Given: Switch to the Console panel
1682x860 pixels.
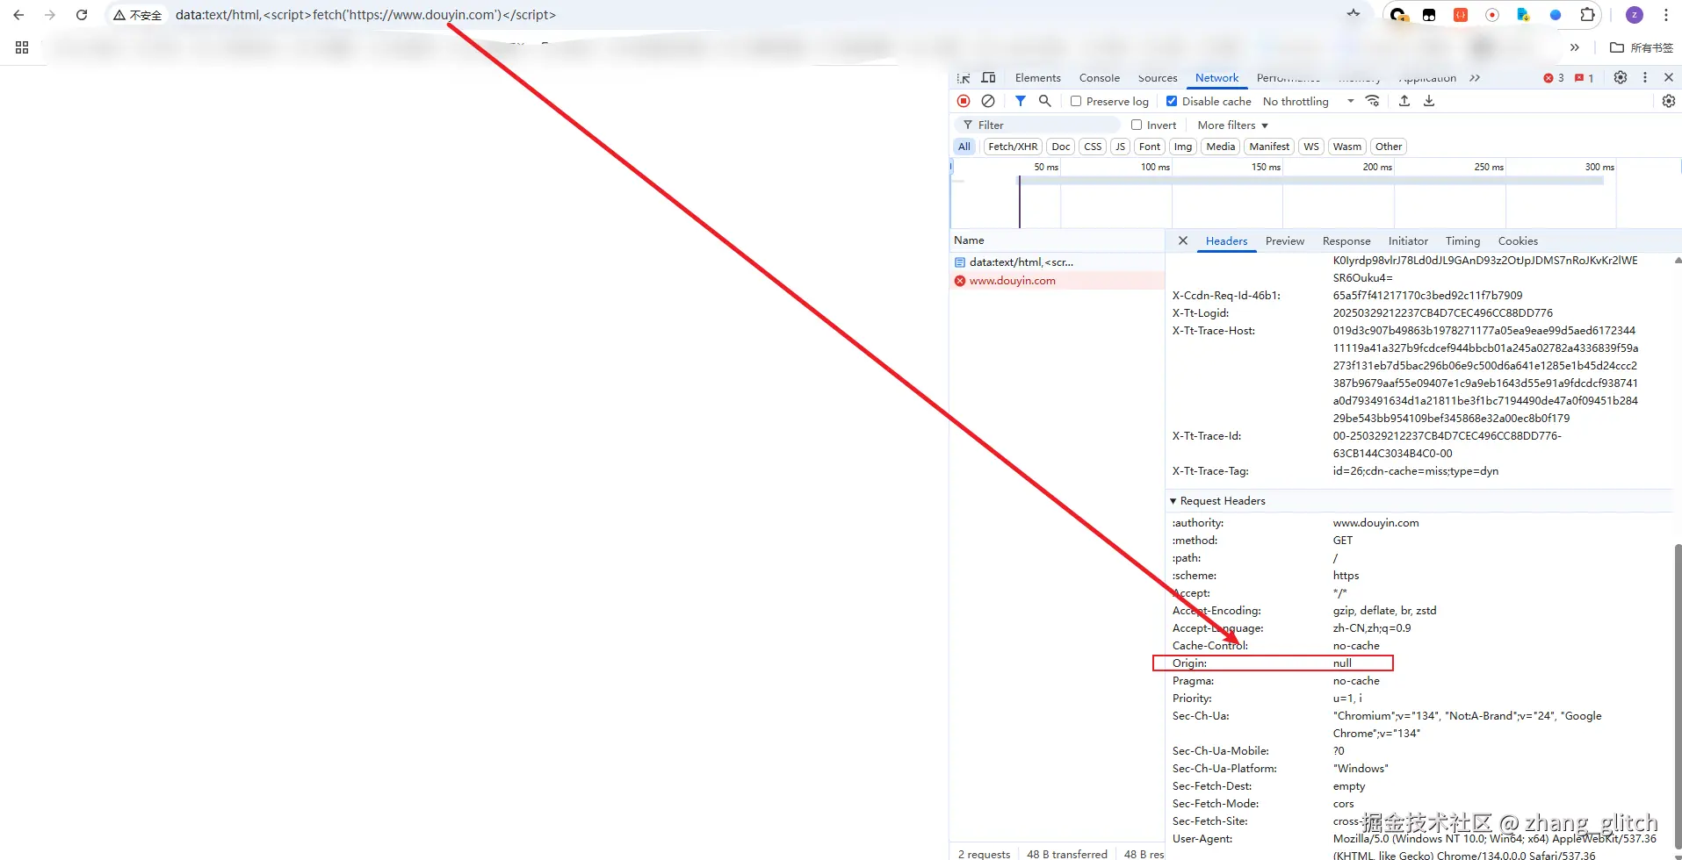Looking at the screenshot, I should click(1100, 78).
